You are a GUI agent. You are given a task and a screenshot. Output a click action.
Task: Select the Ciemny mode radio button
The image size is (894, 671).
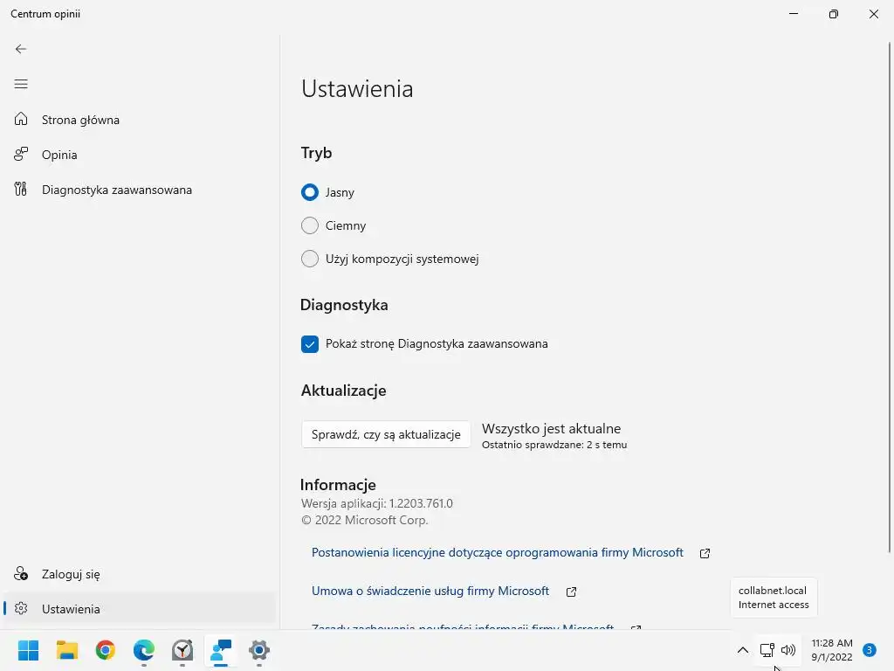coord(310,225)
